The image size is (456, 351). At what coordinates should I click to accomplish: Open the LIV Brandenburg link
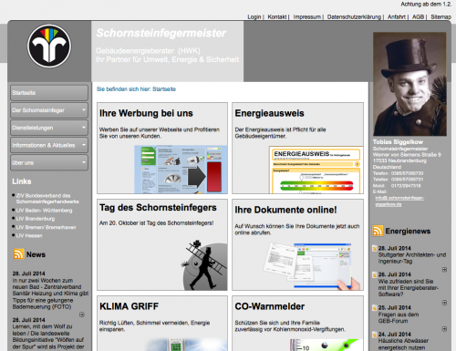(x=36, y=219)
